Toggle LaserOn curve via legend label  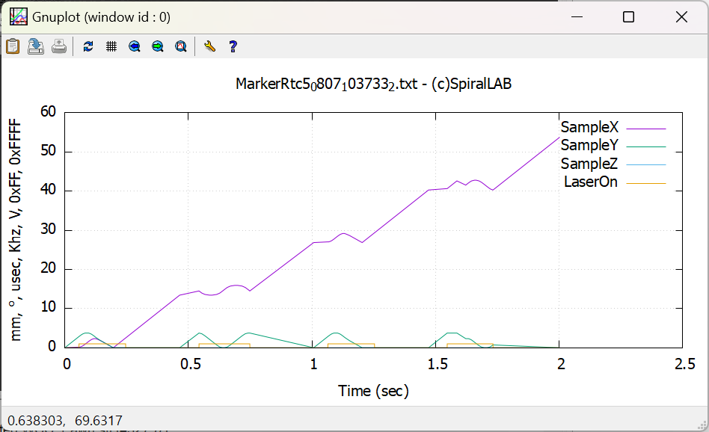pyautogui.click(x=591, y=182)
